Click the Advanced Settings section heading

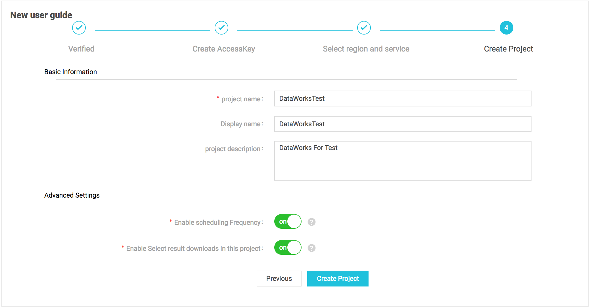[72, 195]
